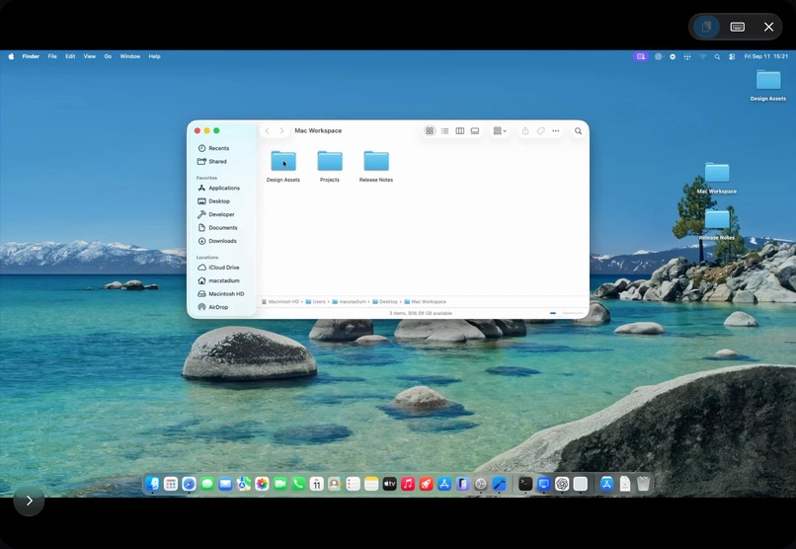
Task: Open Mail from the Dock
Action: pyautogui.click(x=225, y=484)
